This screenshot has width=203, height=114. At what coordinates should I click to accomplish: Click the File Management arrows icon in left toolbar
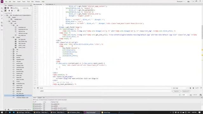coord(2,11)
